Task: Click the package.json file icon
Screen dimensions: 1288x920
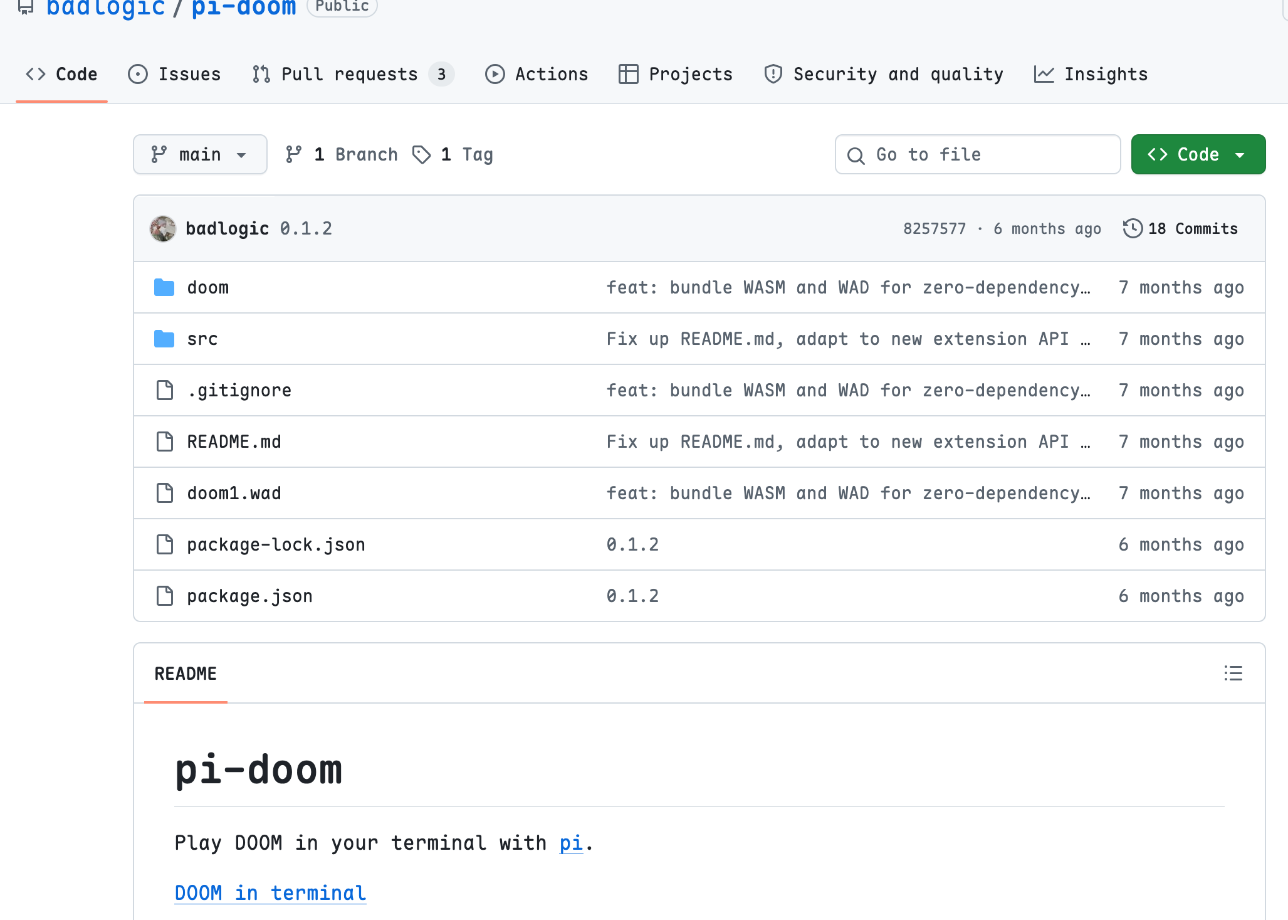Action: pyautogui.click(x=165, y=596)
